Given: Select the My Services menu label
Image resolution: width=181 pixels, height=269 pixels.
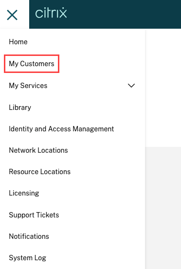Looking at the screenshot, I should (x=28, y=86).
